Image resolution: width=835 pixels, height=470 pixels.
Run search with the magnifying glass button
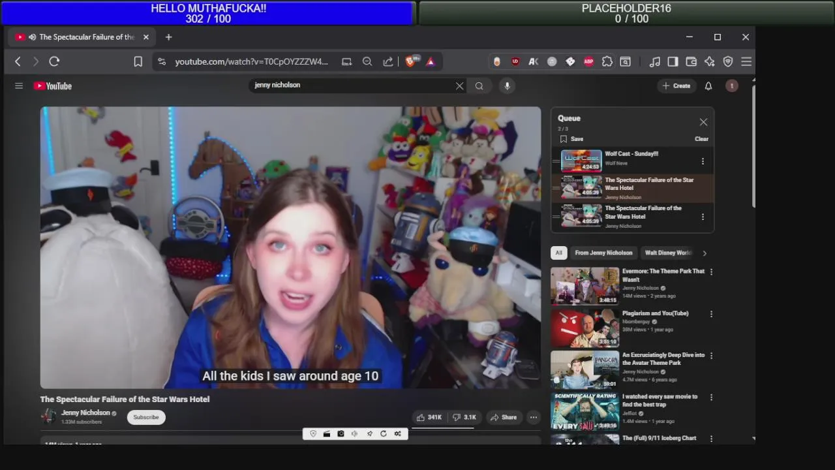pyautogui.click(x=479, y=86)
